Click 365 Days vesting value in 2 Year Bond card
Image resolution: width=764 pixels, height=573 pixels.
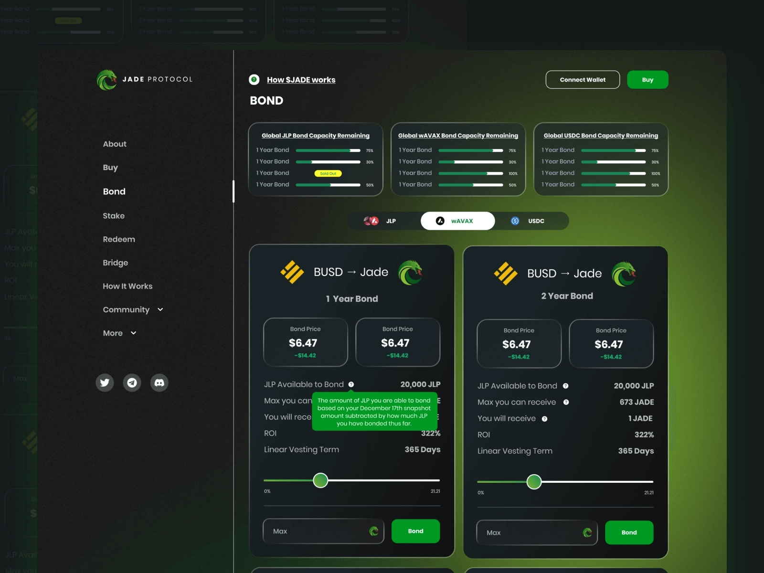636,451
